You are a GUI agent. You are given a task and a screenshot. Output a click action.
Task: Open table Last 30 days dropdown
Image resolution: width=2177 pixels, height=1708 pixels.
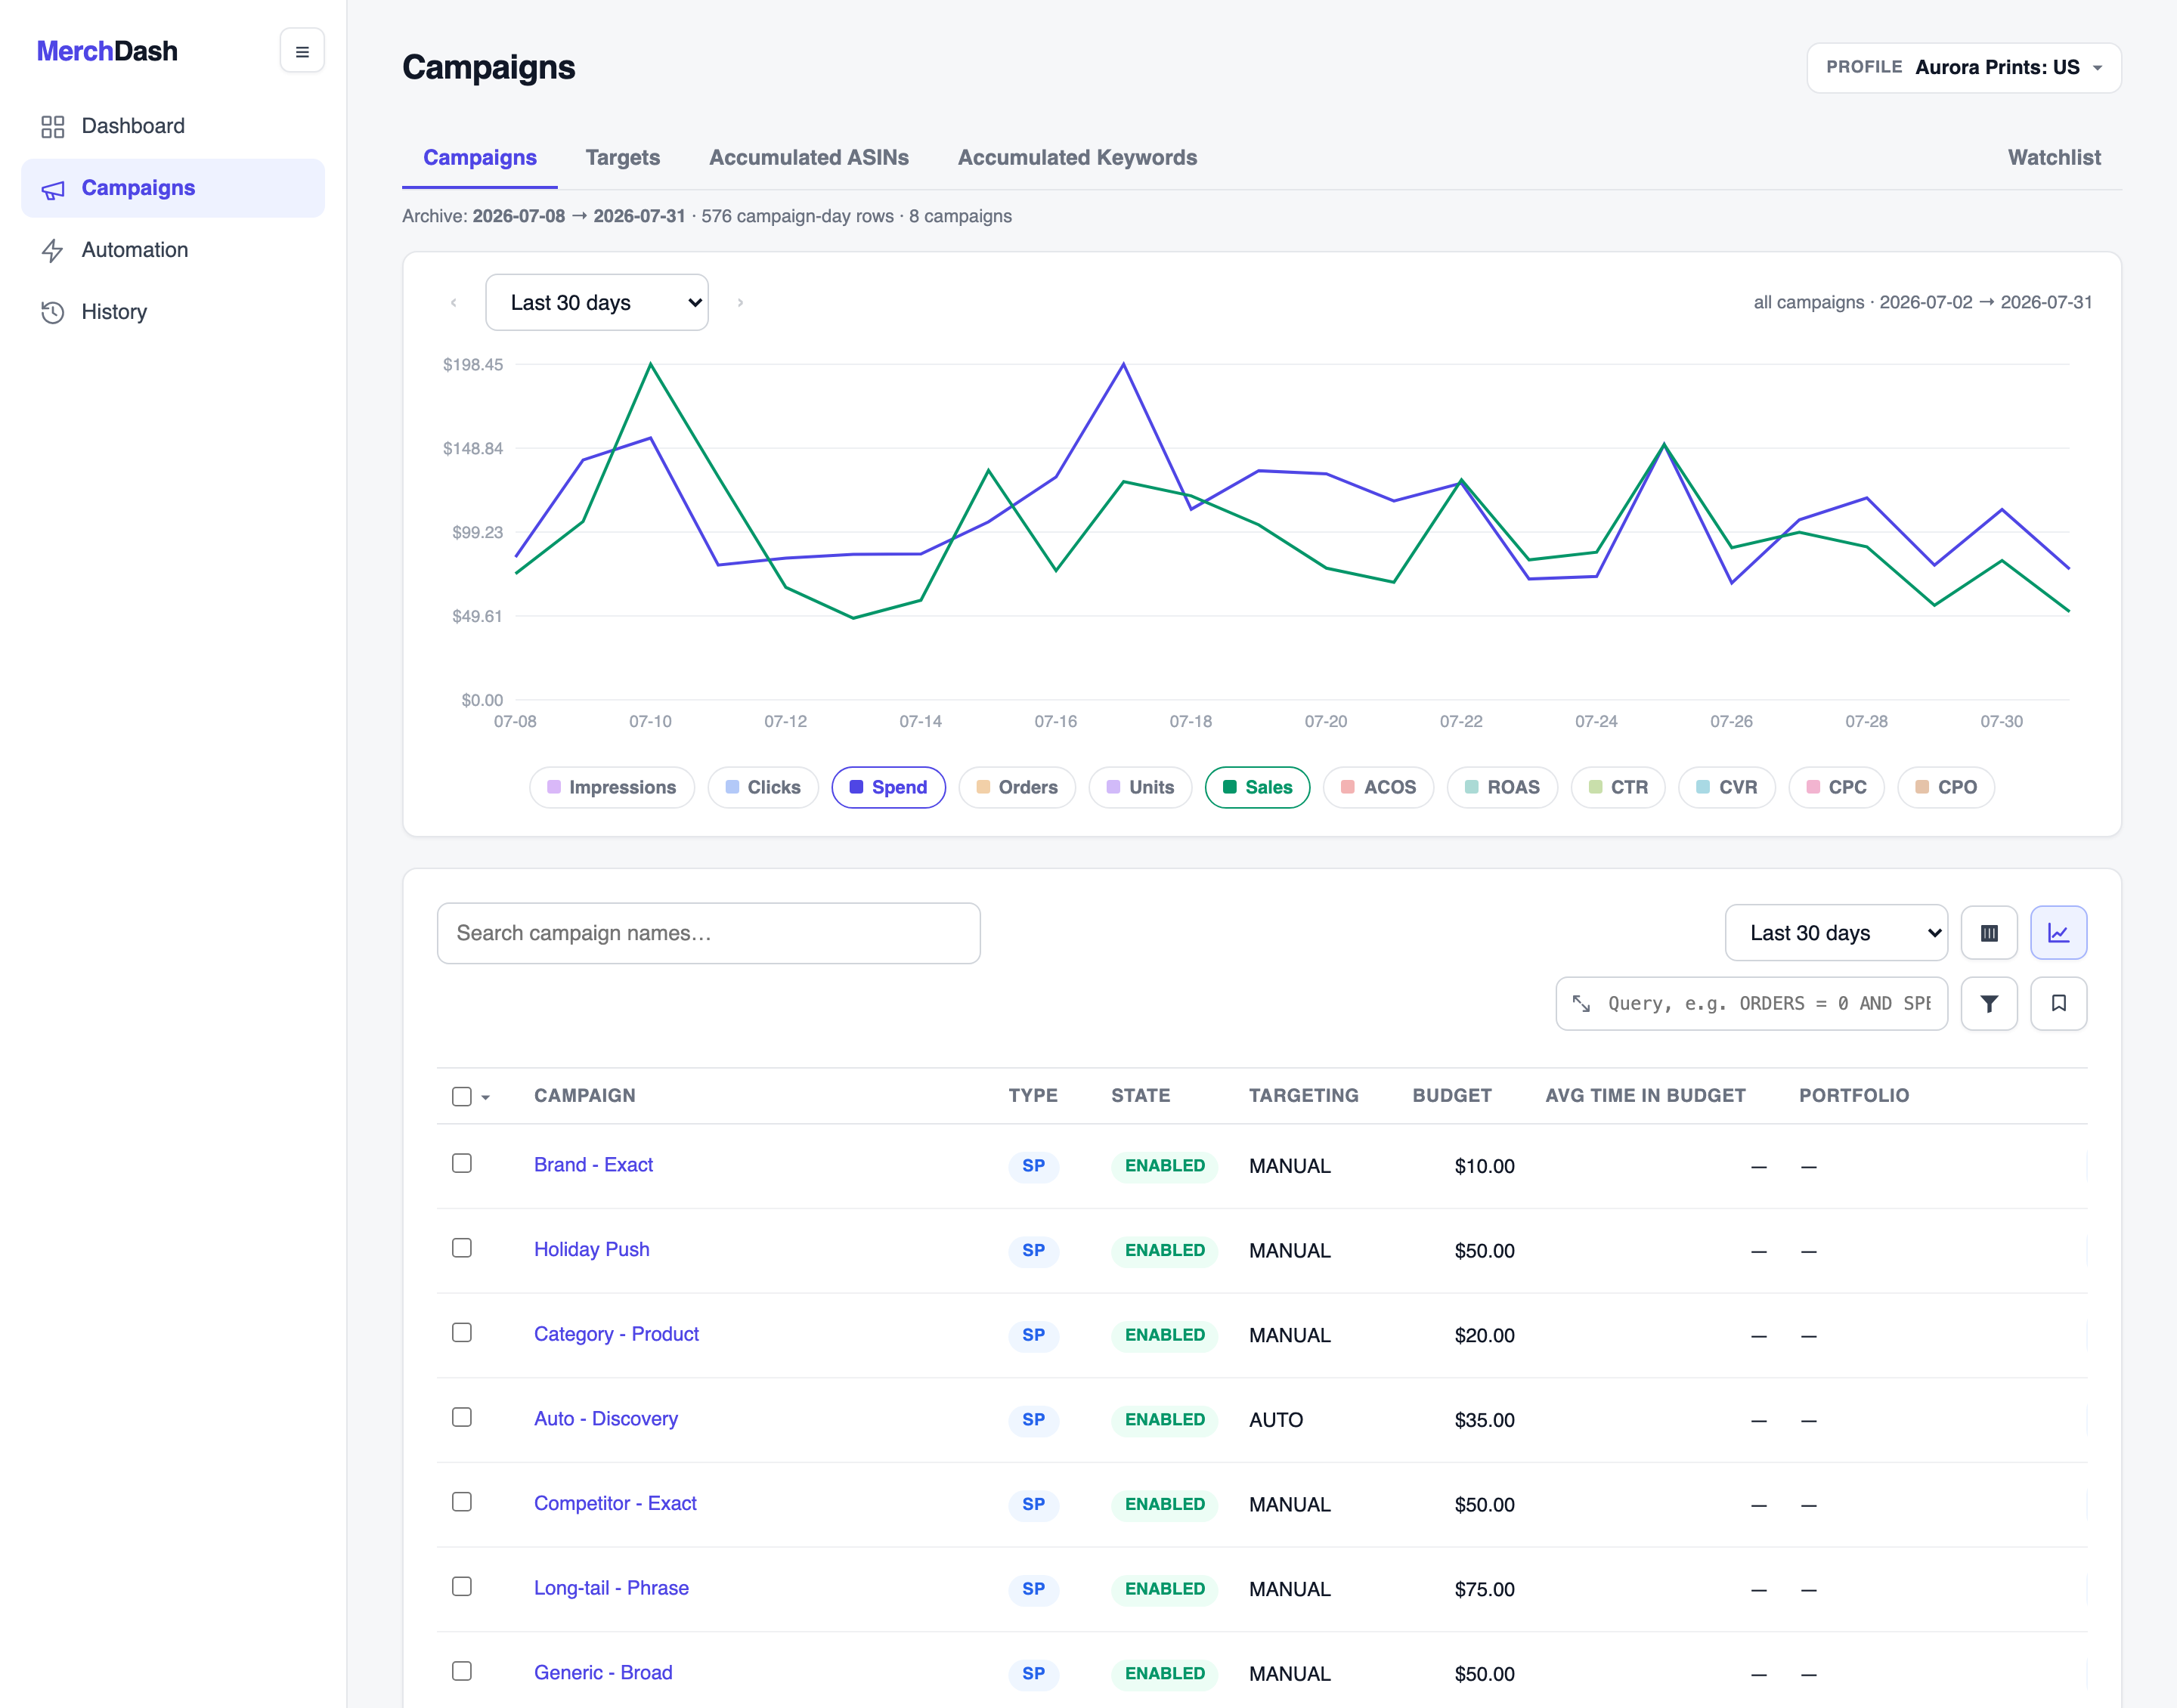coord(1836,933)
